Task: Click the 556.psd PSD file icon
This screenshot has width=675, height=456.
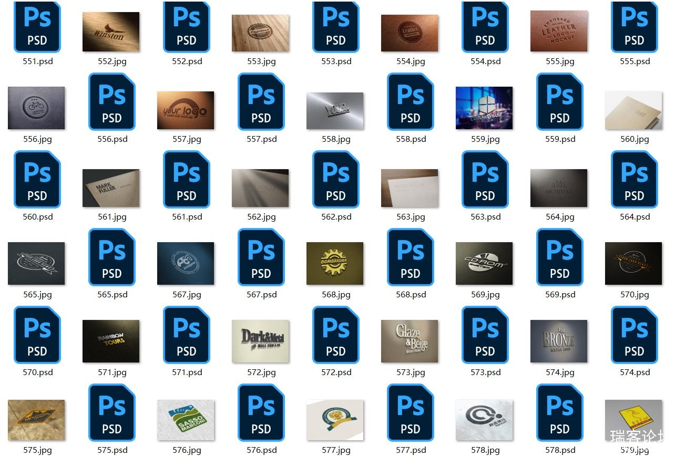Action: 112,102
